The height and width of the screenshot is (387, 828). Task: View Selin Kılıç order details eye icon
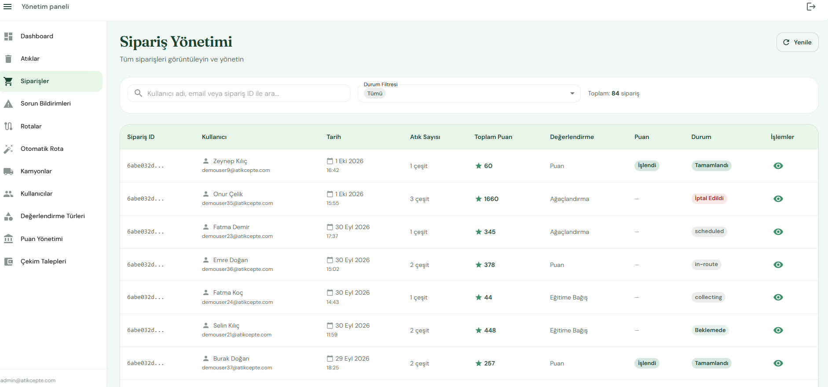pos(778,330)
